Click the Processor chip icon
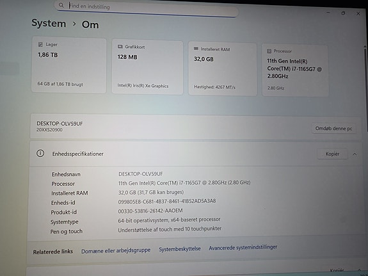The height and width of the screenshot is (276, 368). point(269,51)
